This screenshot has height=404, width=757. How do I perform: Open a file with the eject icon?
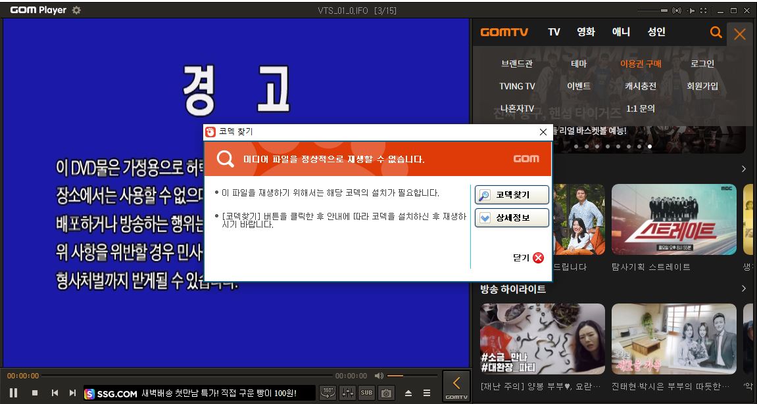click(x=408, y=393)
